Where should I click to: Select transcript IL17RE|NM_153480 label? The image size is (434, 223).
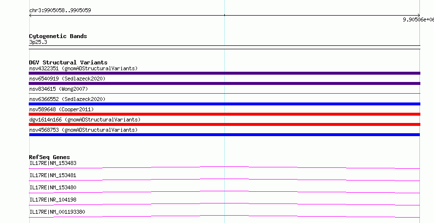click(x=53, y=187)
